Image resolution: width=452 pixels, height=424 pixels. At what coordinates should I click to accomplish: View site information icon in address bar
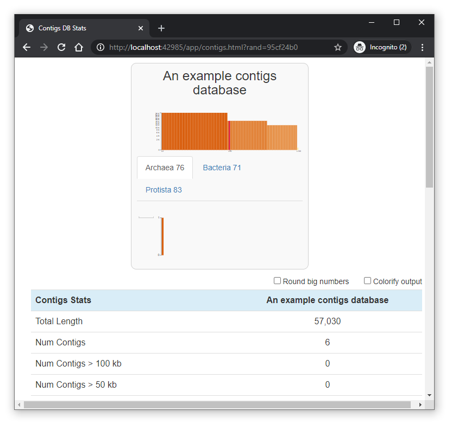pyautogui.click(x=101, y=48)
